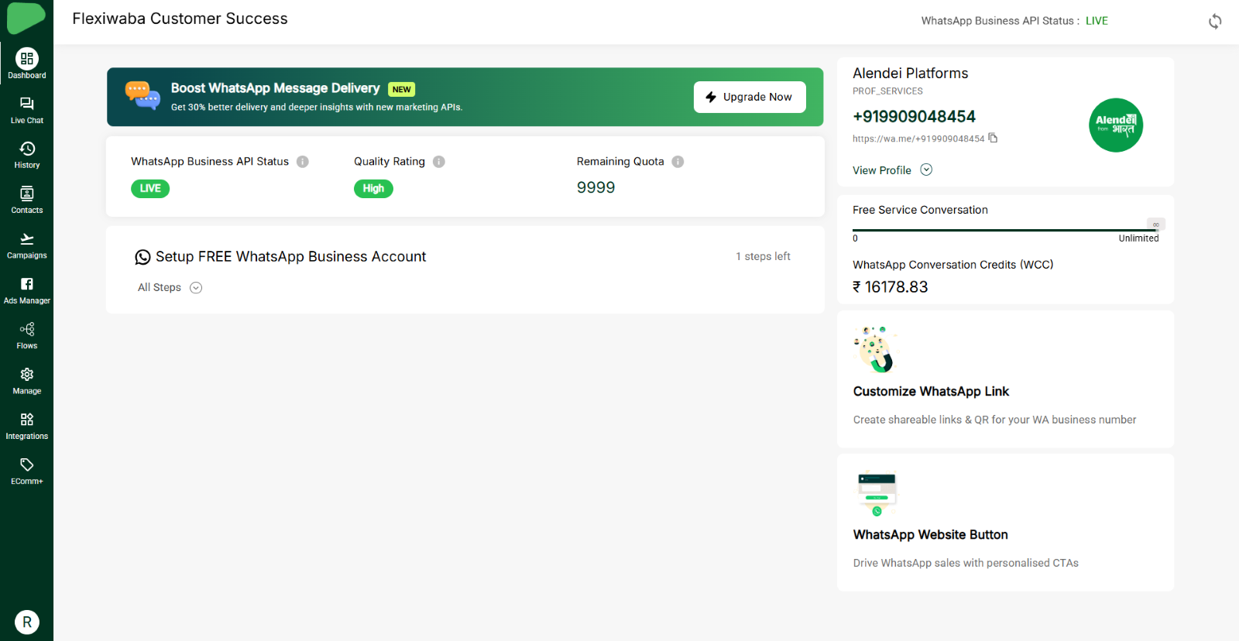Open Campaigns from the sidebar
This screenshot has width=1239, height=641.
click(x=27, y=245)
